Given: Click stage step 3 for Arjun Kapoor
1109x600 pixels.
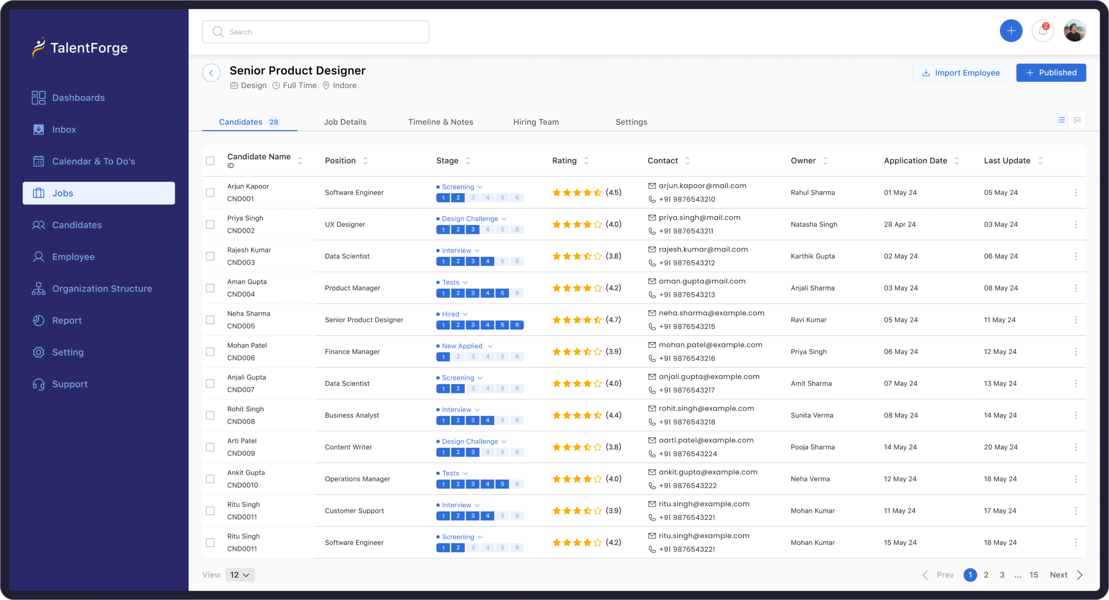Looking at the screenshot, I should [473, 198].
